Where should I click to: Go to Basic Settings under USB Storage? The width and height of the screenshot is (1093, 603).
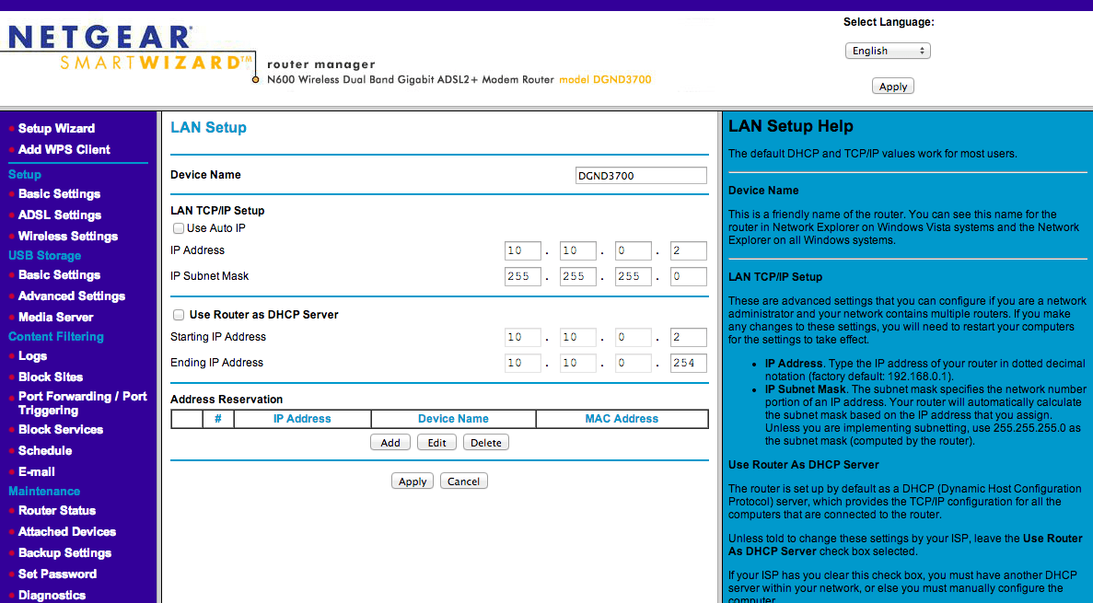pos(59,274)
